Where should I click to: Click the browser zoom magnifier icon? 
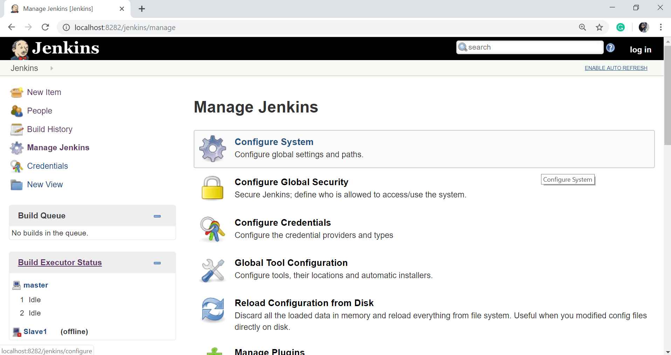582,27
